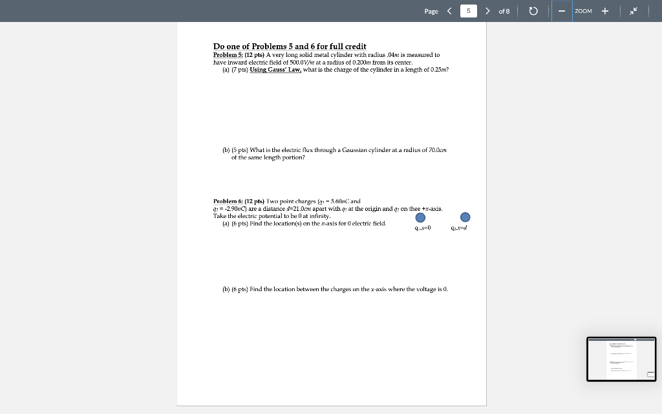Click the text "of the same length portion?"
The image size is (662, 414).
pyautogui.click(x=268, y=158)
